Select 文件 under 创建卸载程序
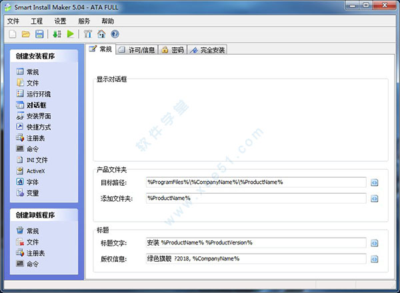400x293 pixels. point(32,242)
